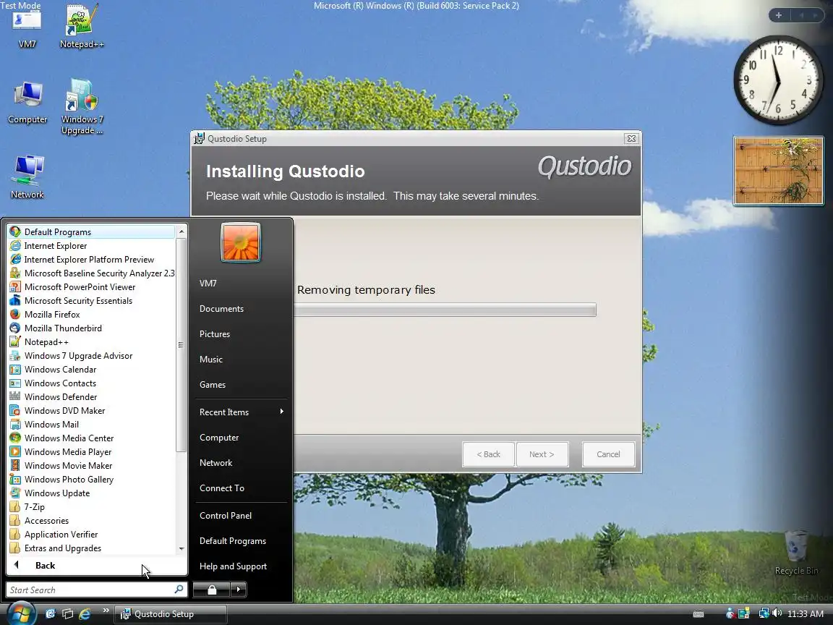This screenshot has width=833, height=625.
Task: Click the Windows Start orb
Action: click(20, 614)
